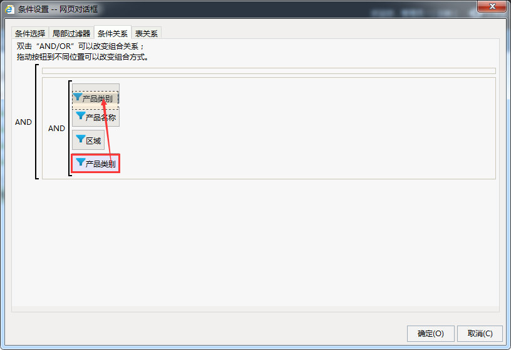Image resolution: width=511 pixels, height=350 pixels.
Task: Click the Internet Explorer icon in title bar
Action: [9, 9]
